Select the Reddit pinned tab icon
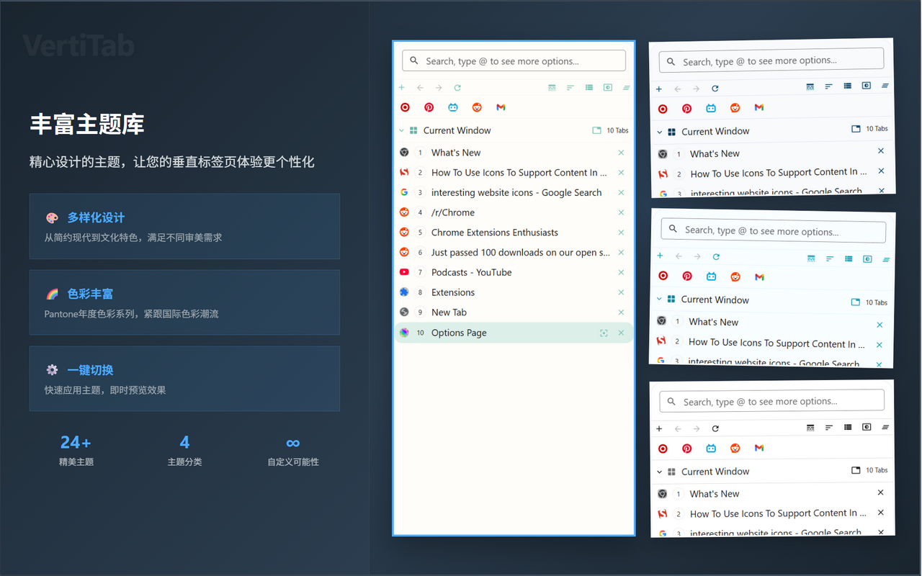 click(x=476, y=107)
